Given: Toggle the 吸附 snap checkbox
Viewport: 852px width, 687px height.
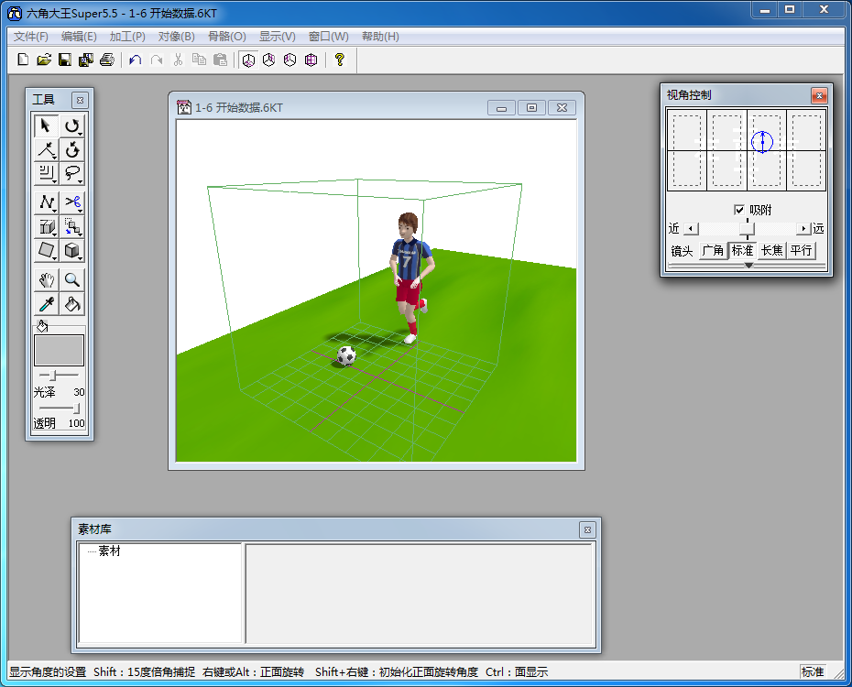Looking at the screenshot, I should pos(739,210).
